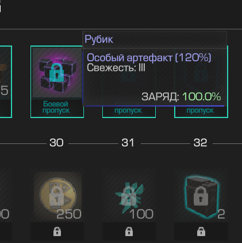Select the gold coin 250 reward

57,196
